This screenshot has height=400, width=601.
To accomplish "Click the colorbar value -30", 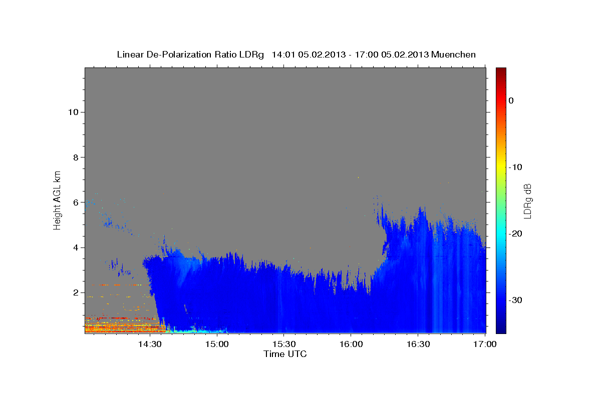I will 515,300.
